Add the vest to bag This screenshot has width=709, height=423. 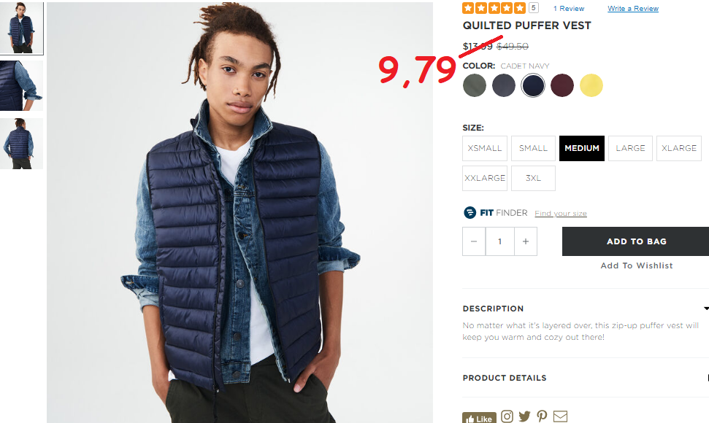point(636,241)
